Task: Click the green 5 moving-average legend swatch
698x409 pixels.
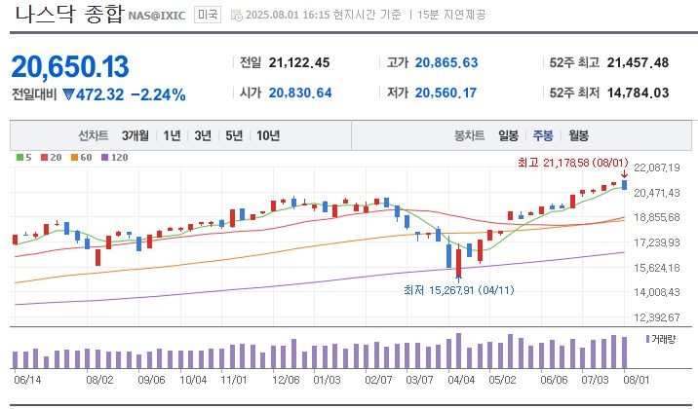Action: tap(19, 158)
